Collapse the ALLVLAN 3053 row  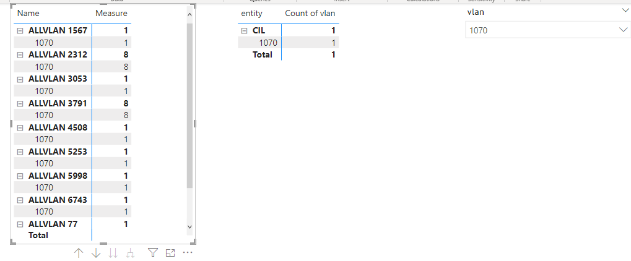tap(19, 79)
